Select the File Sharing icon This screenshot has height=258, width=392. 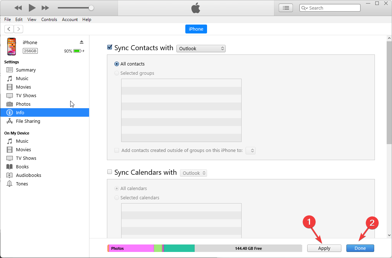tap(10, 121)
